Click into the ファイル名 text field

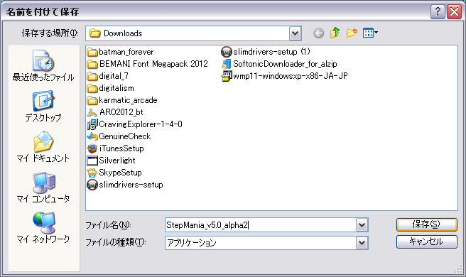(x=261, y=225)
